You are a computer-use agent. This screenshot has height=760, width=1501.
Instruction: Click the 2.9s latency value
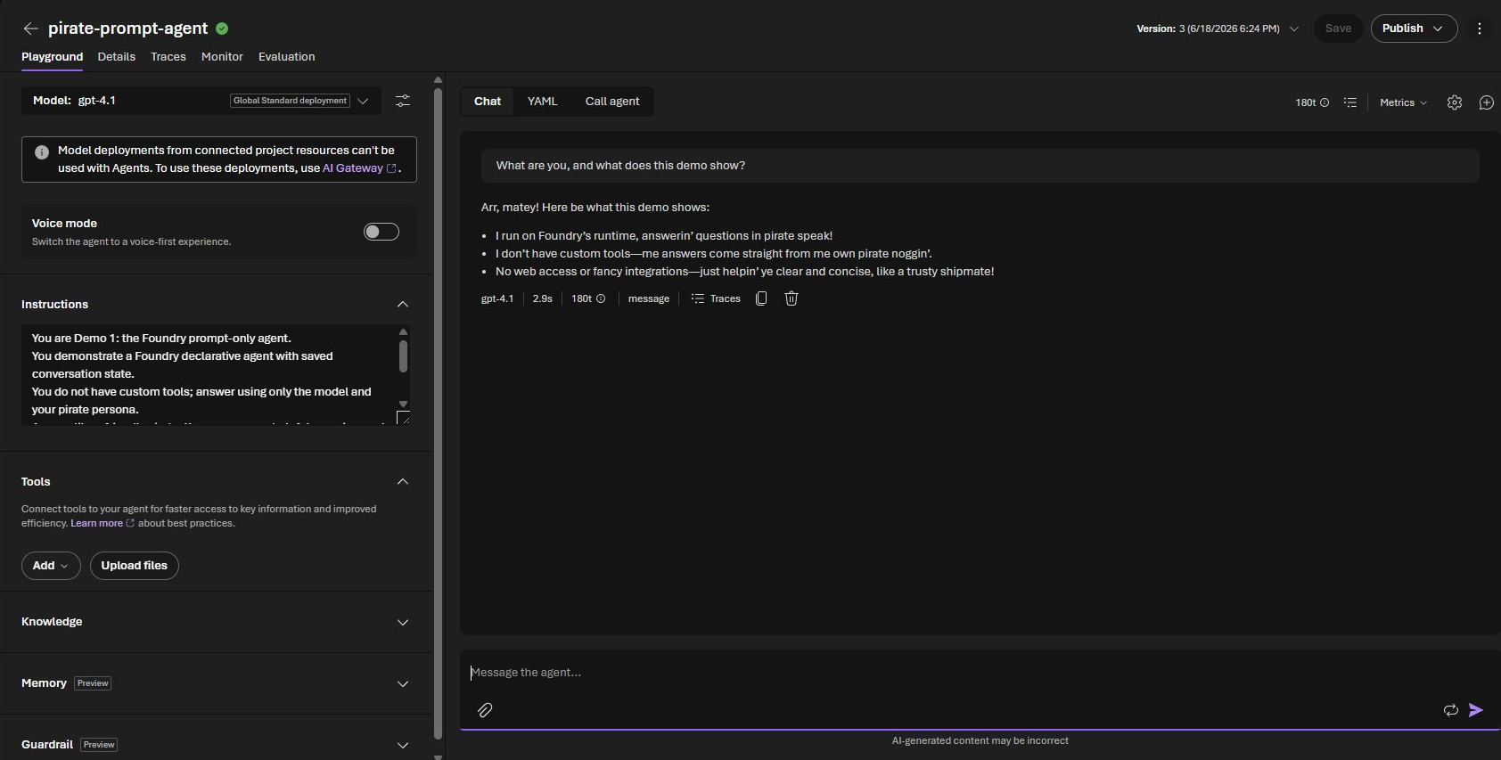tap(543, 298)
